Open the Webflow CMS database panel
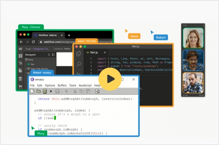Viewport: 219px width, 145px height. point(20,79)
